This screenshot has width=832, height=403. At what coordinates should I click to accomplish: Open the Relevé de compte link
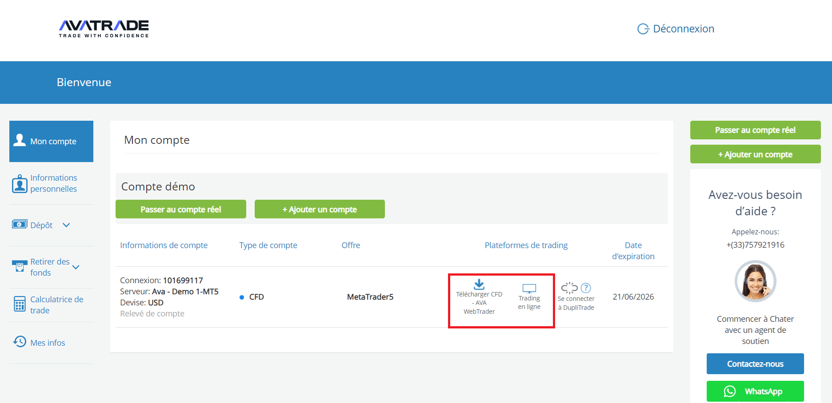(x=152, y=314)
